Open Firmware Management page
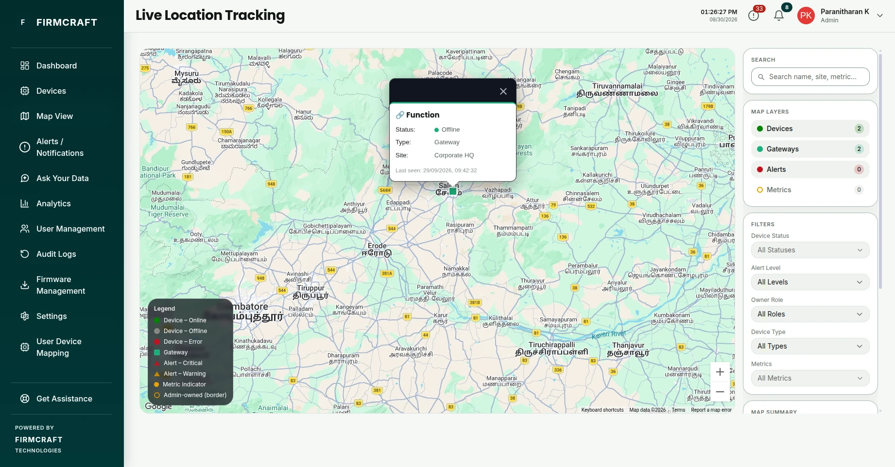The image size is (895, 467). [x=61, y=285]
